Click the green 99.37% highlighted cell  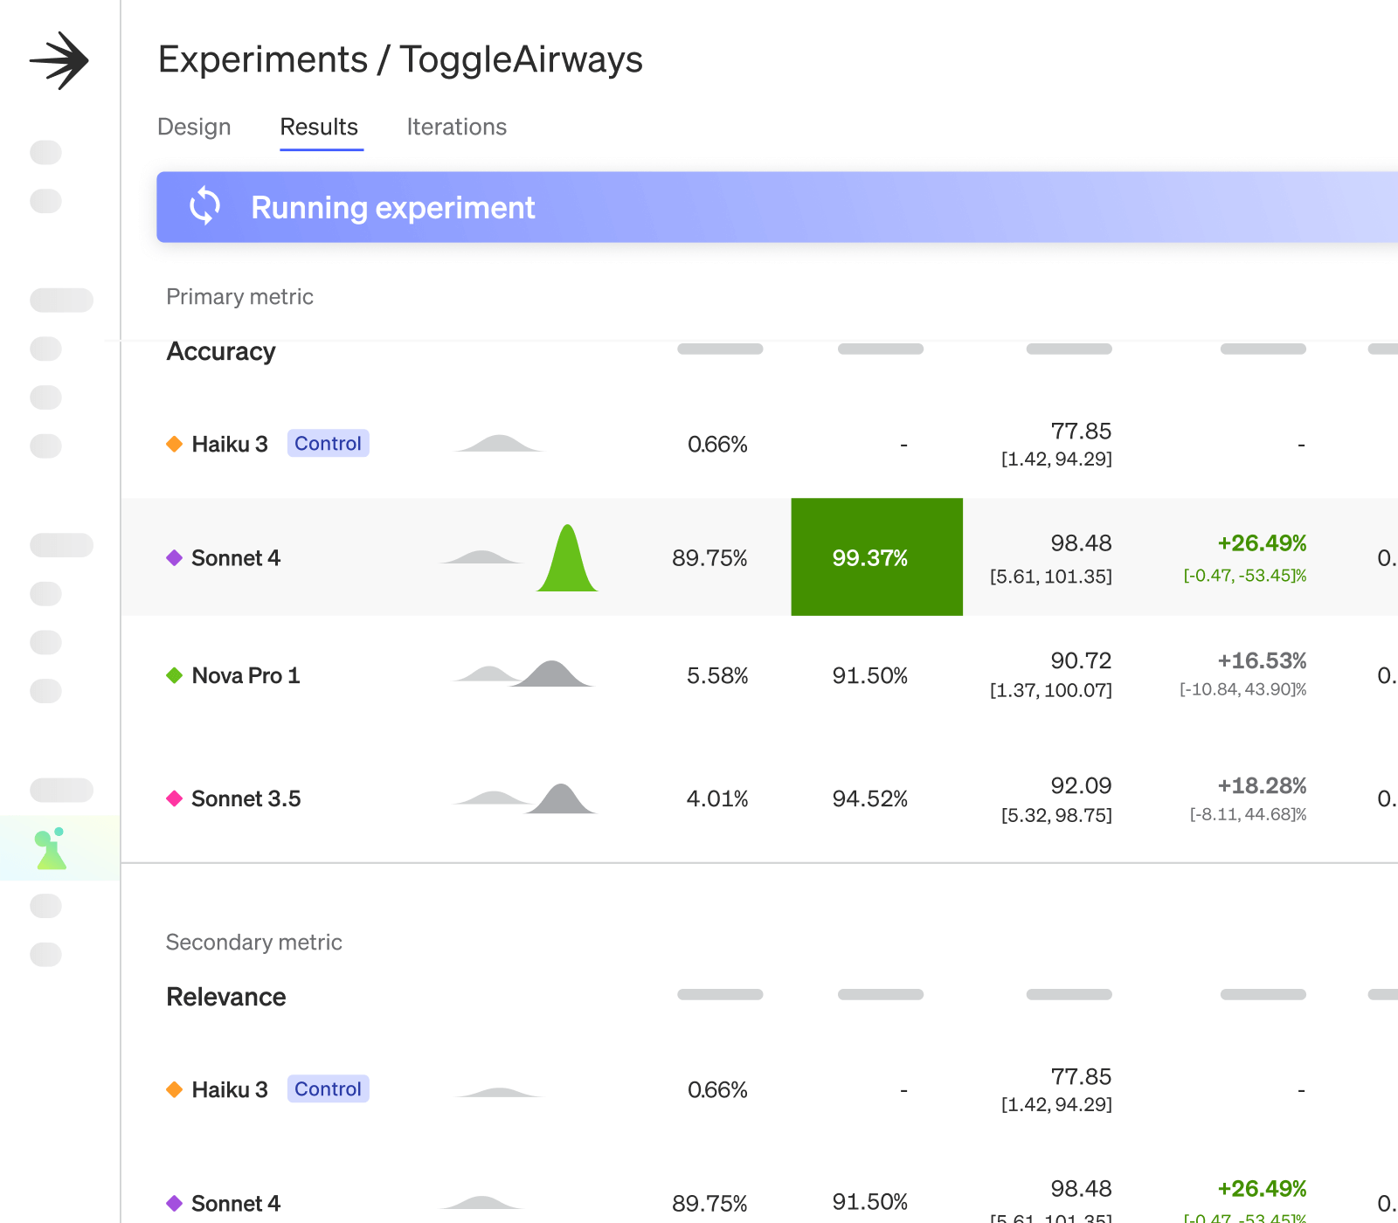pyautogui.click(x=876, y=557)
